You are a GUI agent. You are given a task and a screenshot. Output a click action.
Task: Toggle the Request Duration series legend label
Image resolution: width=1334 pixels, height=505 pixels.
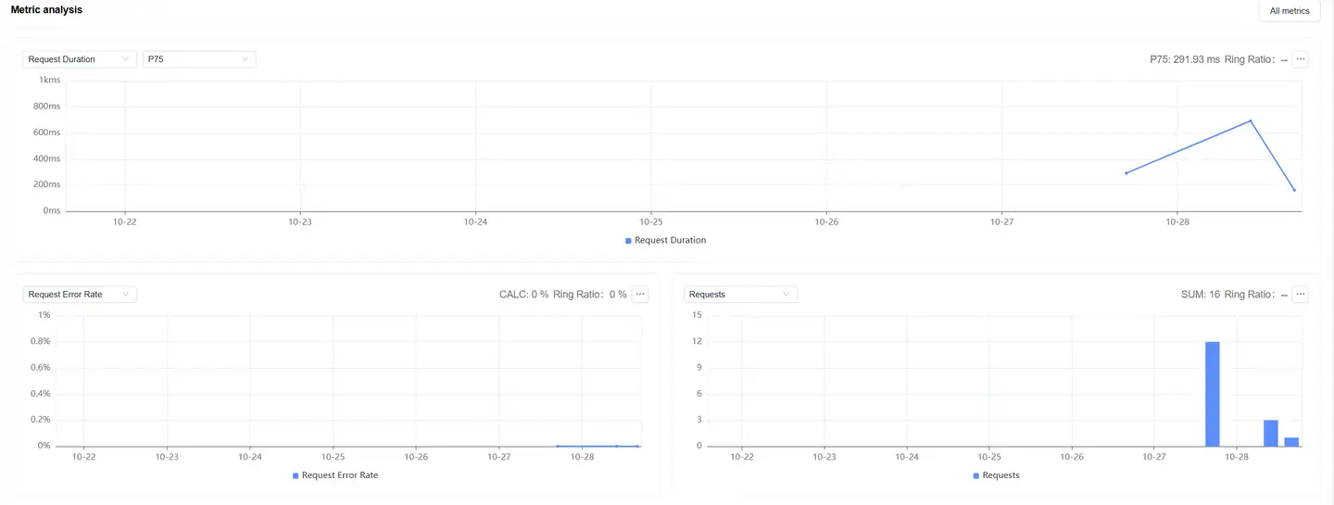[670, 240]
